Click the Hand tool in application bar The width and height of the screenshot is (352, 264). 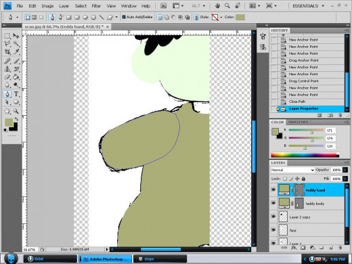(217, 6)
